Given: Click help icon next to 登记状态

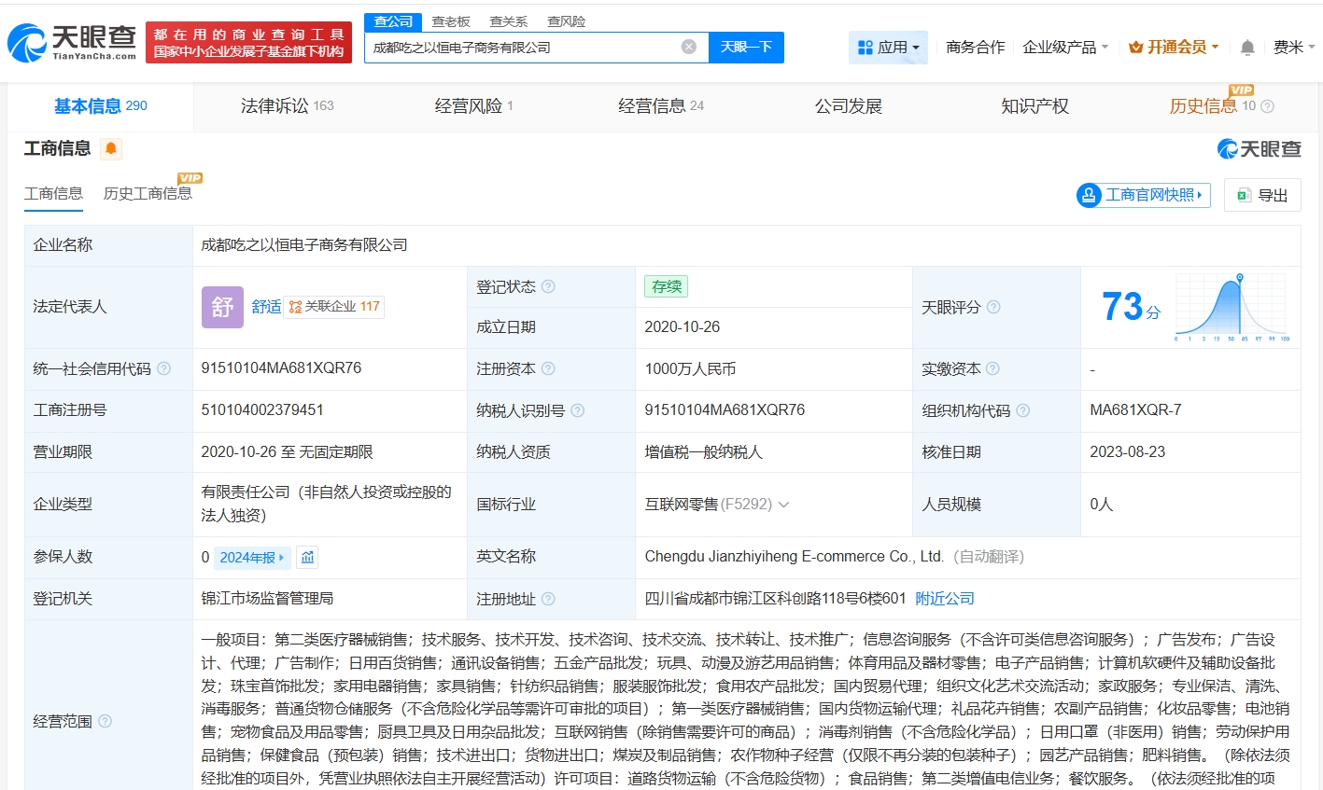Looking at the screenshot, I should 548,286.
